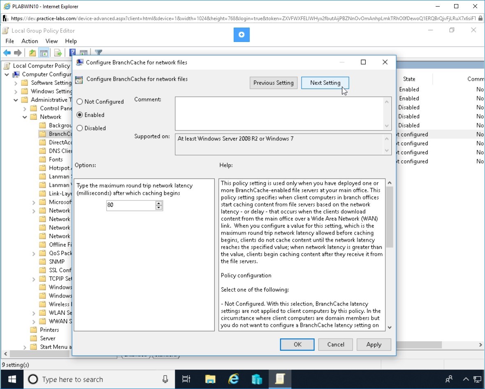This screenshot has width=485, height=389.
Task: Click the Previous Setting button
Action: [x=274, y=83]
